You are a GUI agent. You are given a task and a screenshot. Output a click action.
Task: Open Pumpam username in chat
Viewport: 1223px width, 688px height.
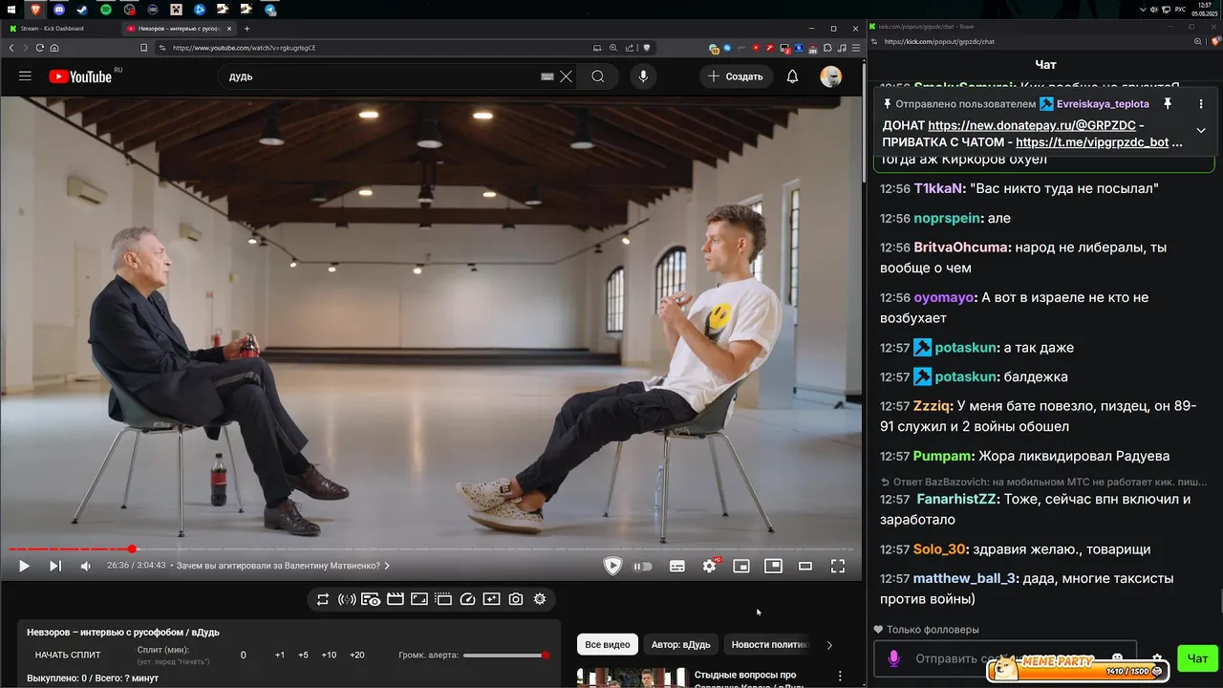[942, 456]
